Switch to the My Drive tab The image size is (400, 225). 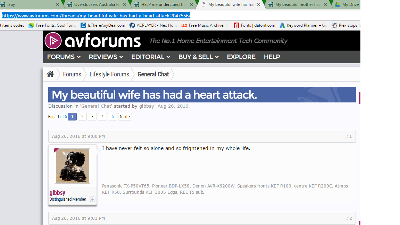point(347,4)
